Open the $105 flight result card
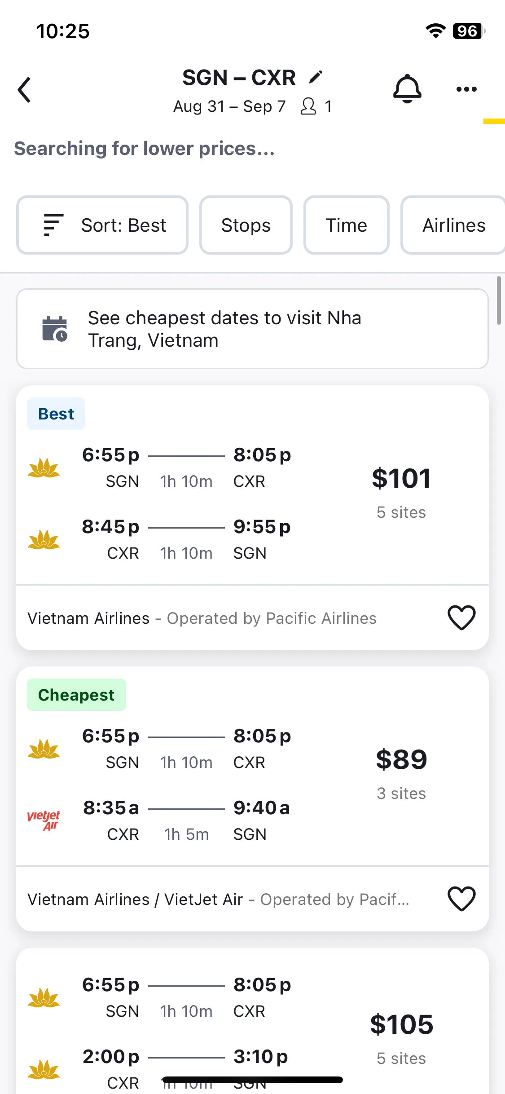Viewport: 505px width, 1094px height. click(252, 1021)
